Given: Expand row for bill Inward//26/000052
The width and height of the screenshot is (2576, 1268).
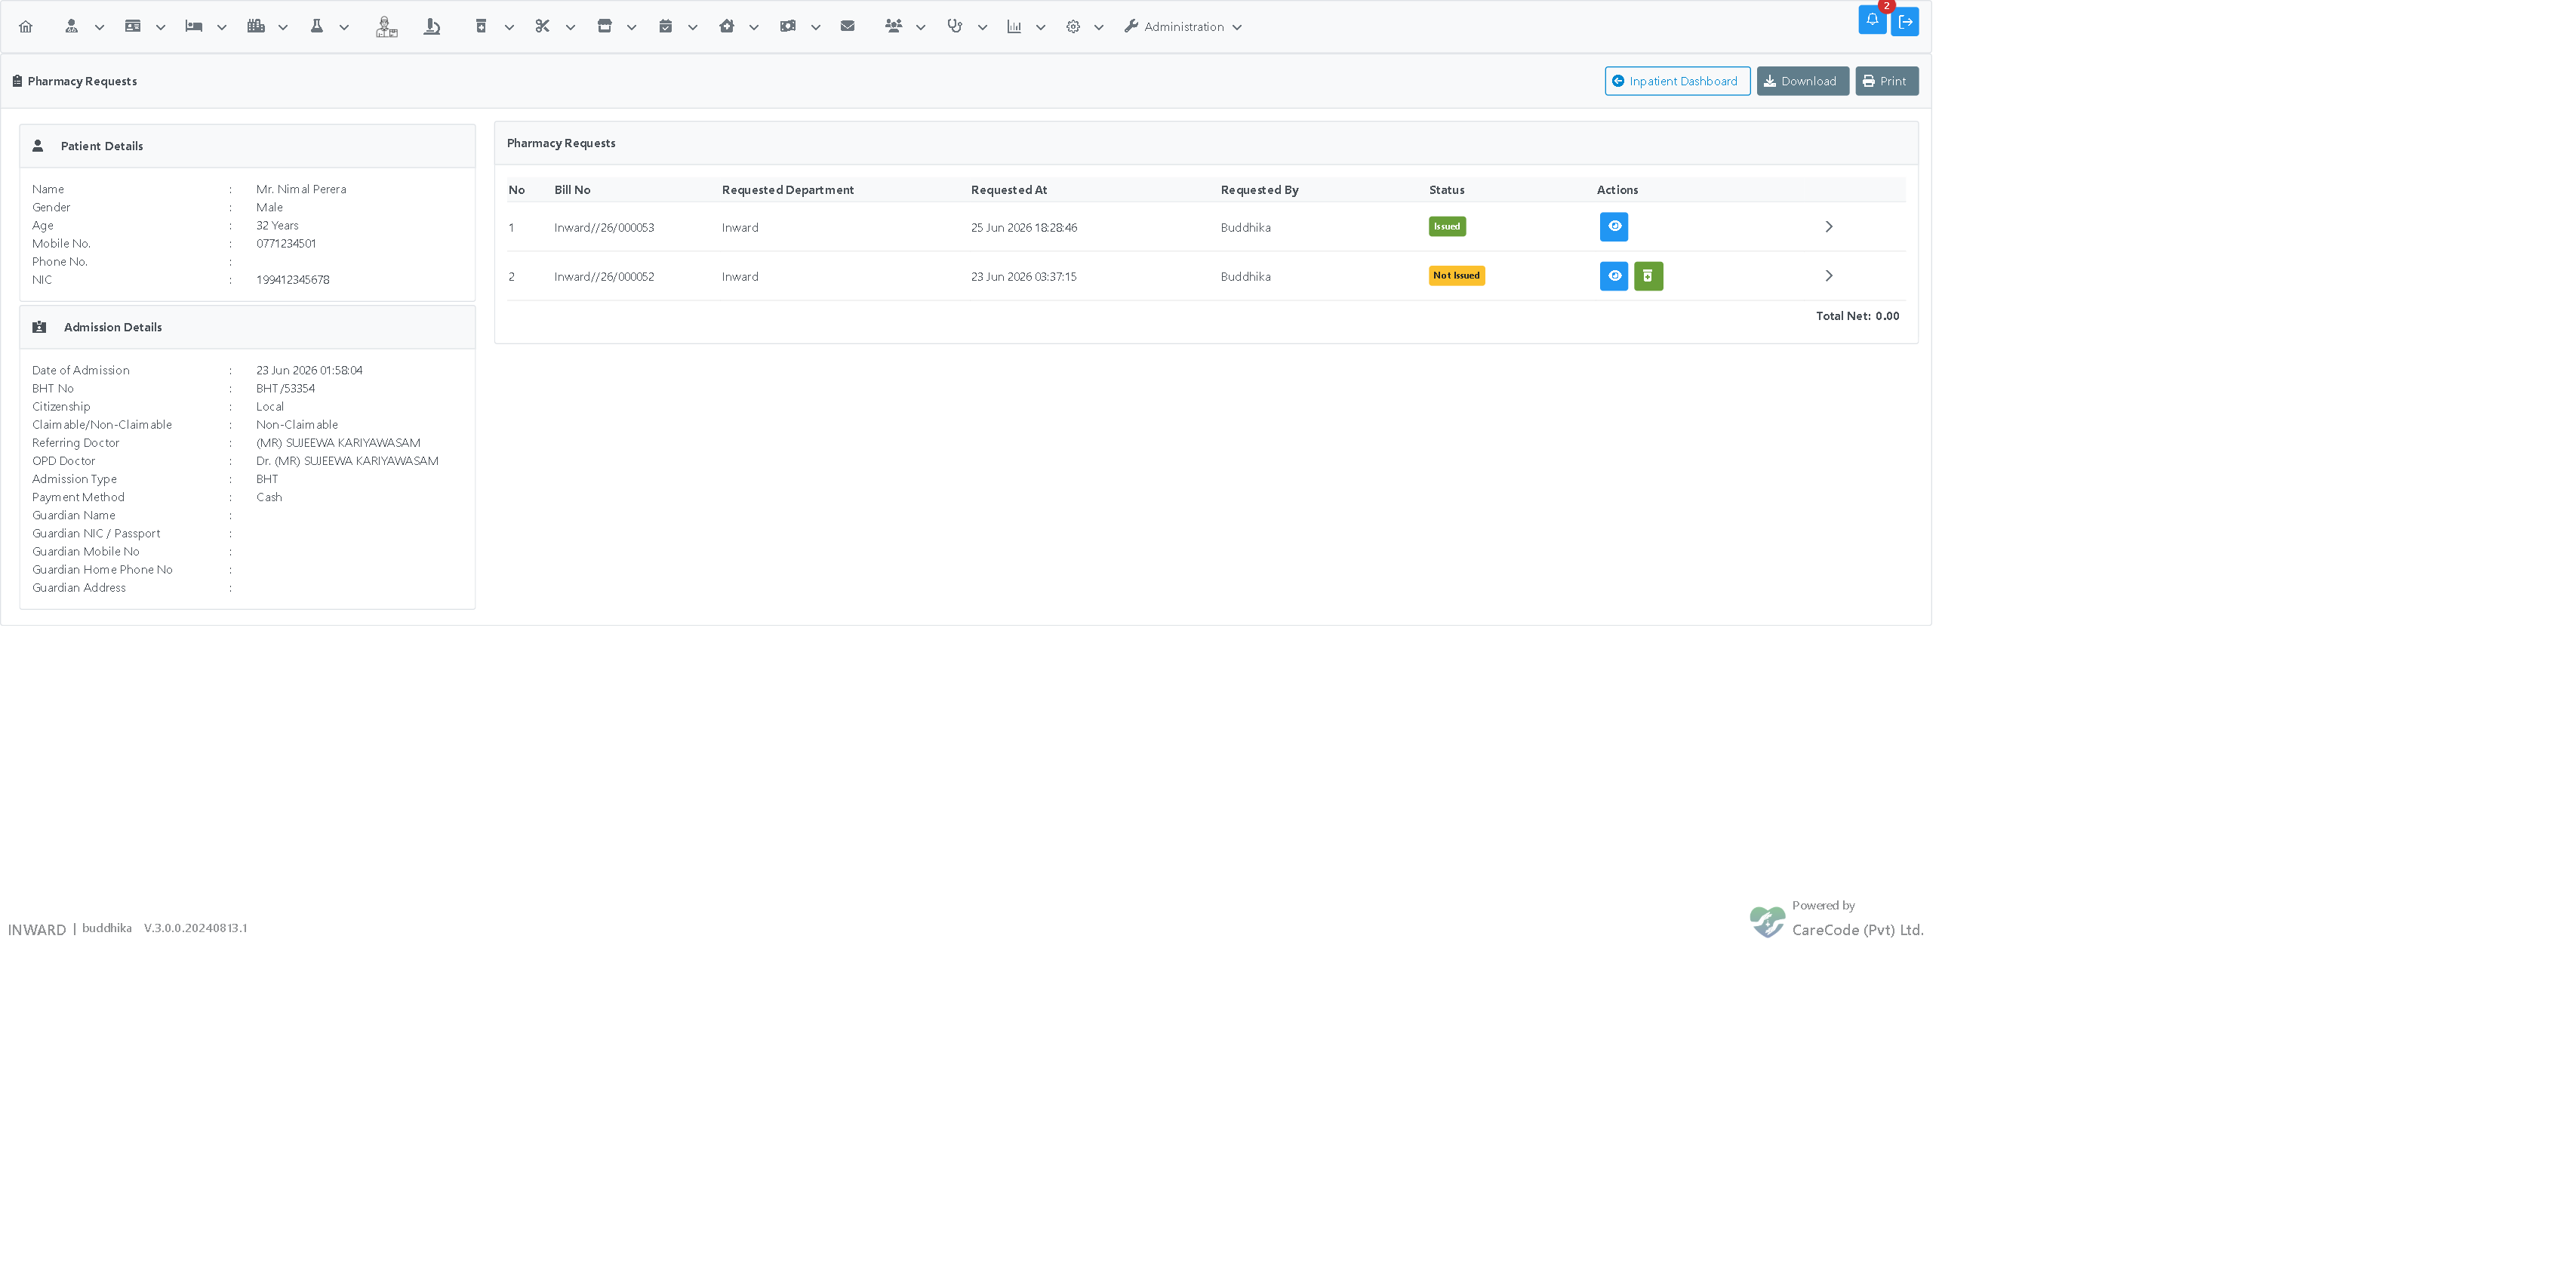Looking at the screenshot, I should (1829, 276).
